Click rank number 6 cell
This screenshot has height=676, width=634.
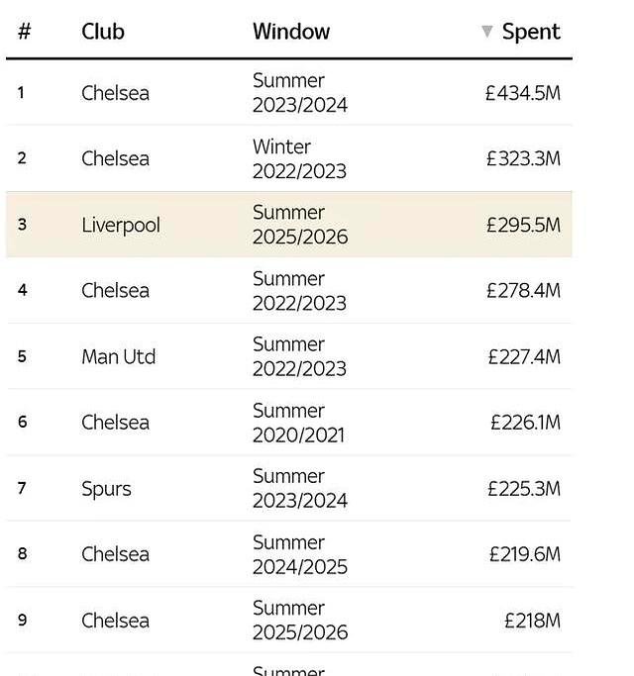tap(22, 423)
